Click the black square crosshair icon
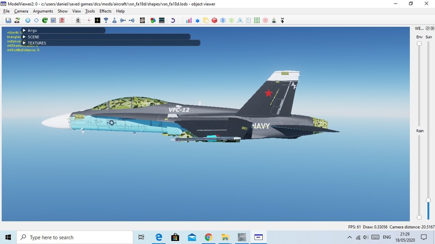The height and width of the screenshot is (244, 435). click(97, 20)
